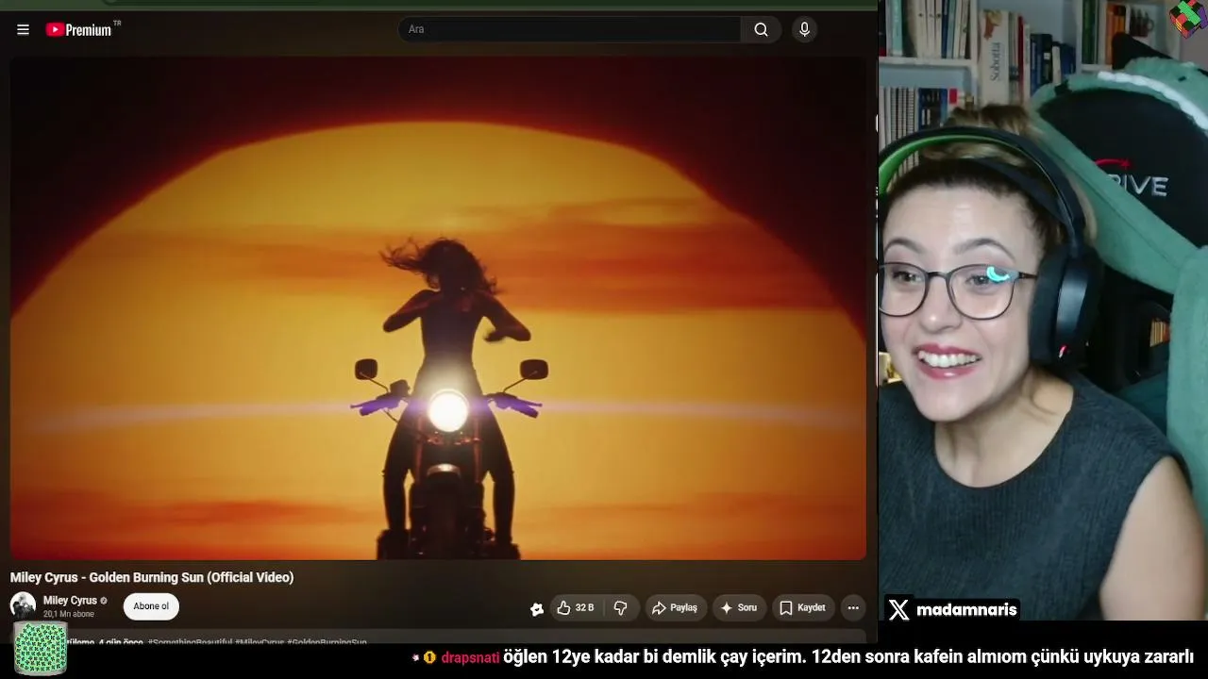
Task: Click the verified badge beside Miley Cyrus
Action: 104,601
